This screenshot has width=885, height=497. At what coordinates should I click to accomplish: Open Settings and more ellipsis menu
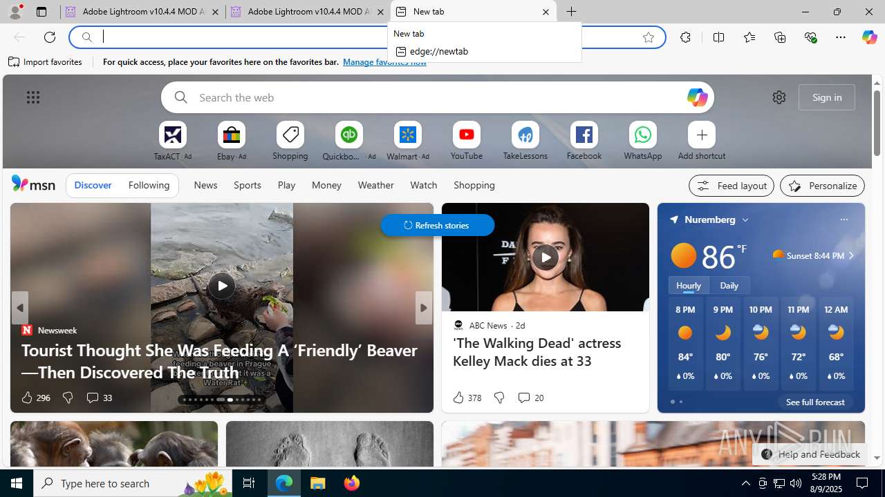(841, 37)
